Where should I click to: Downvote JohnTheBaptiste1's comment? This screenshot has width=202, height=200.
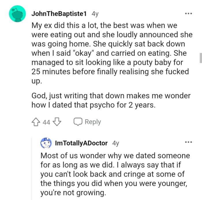coord(57,122)
